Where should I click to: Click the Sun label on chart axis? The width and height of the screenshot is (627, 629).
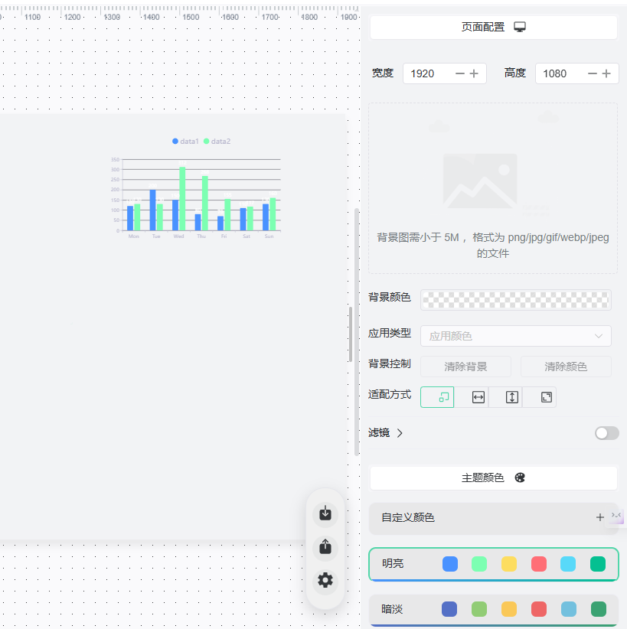coord(269,236)
